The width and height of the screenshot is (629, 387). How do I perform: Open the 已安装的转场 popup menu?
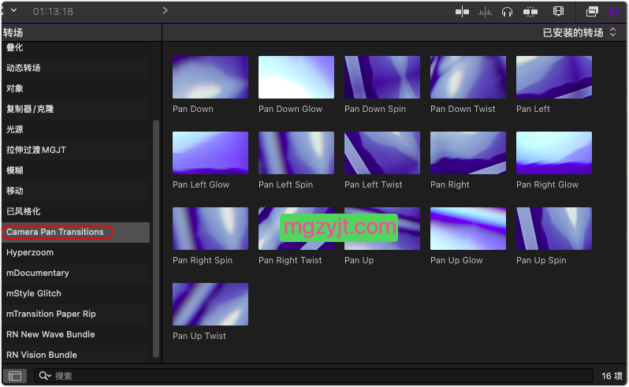579,32
